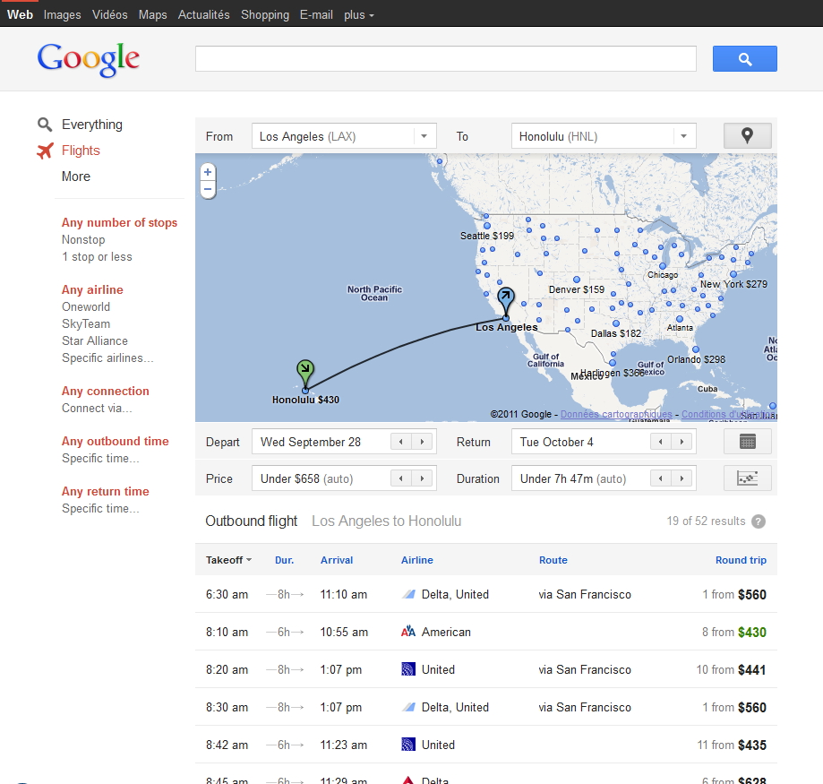Open Shopping in the top bar
The image size is (823, 784).
264,14
